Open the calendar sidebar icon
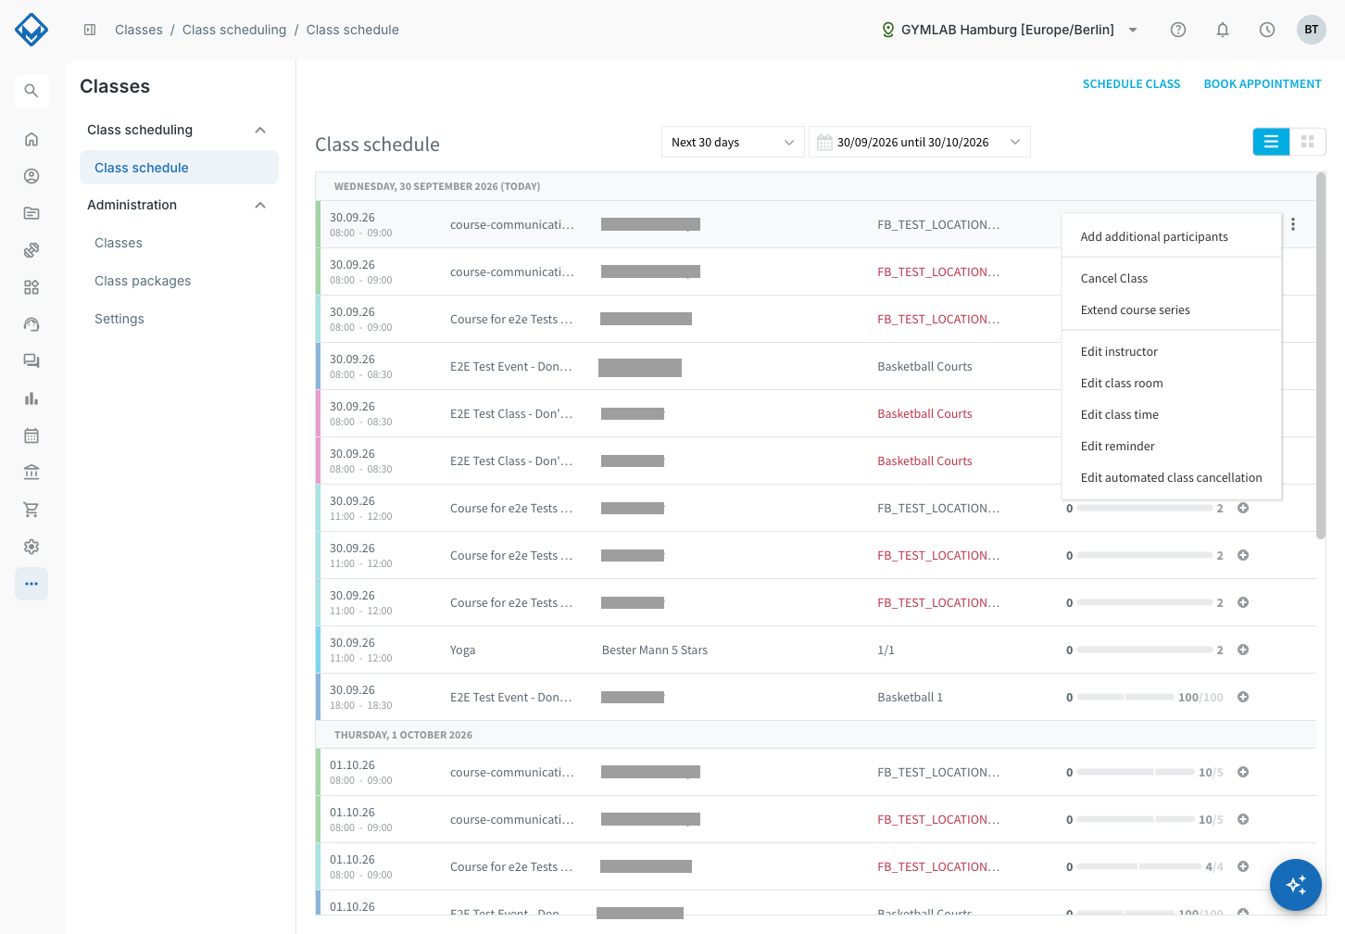1345x934 pixels. pyautogui.click(x=31, y=435)
